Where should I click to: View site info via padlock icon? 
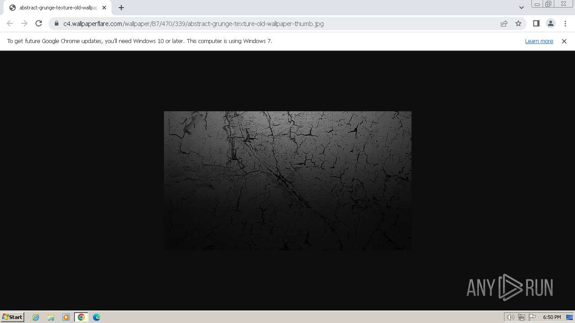[x=57, y=23]
